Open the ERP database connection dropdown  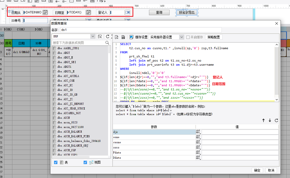[x=93, y=36]
